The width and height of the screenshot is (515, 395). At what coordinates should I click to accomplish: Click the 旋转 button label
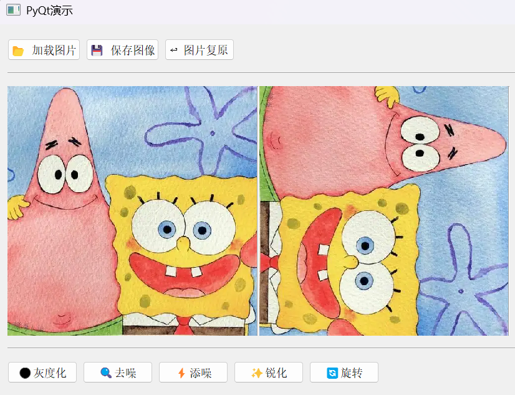point(352,373)
